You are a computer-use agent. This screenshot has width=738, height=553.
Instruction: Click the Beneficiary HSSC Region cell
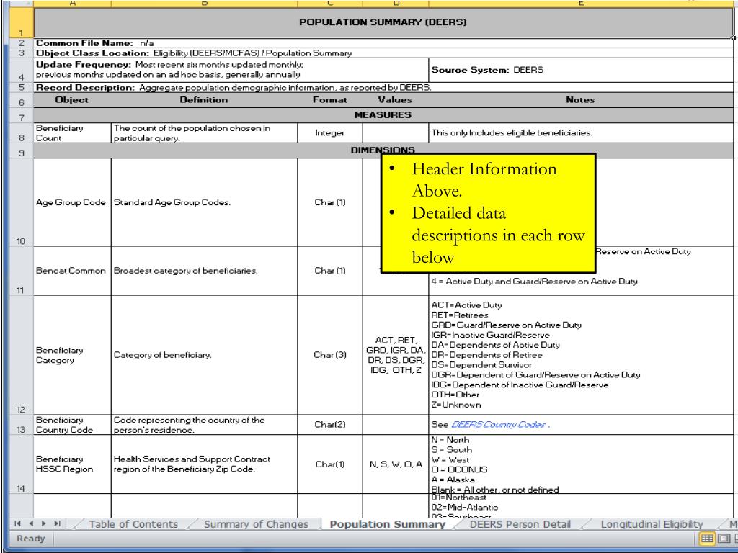coord(72,464)
